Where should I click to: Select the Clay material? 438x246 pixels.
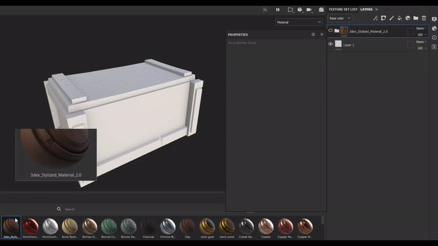click(x=187, y=228)
